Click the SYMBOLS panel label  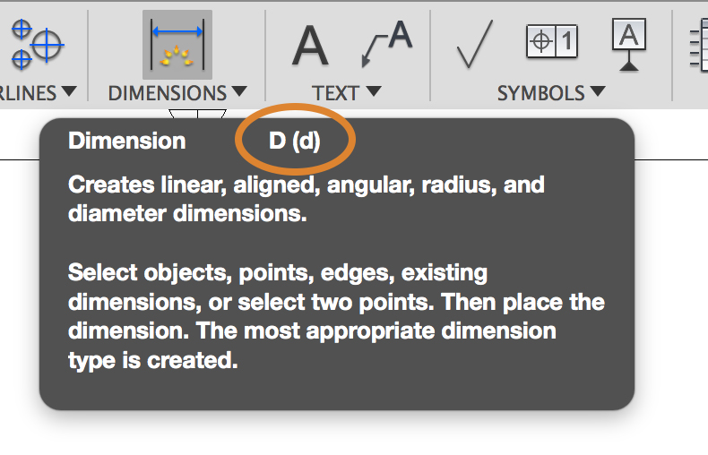[540, 92]
